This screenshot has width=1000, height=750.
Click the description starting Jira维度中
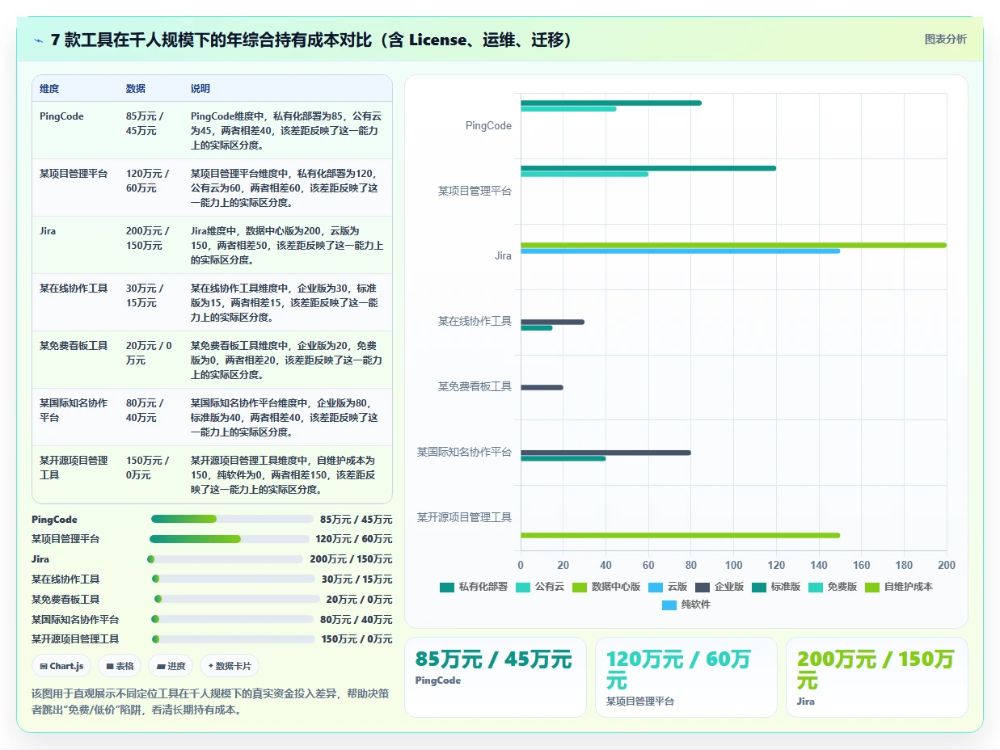point(287,246)
